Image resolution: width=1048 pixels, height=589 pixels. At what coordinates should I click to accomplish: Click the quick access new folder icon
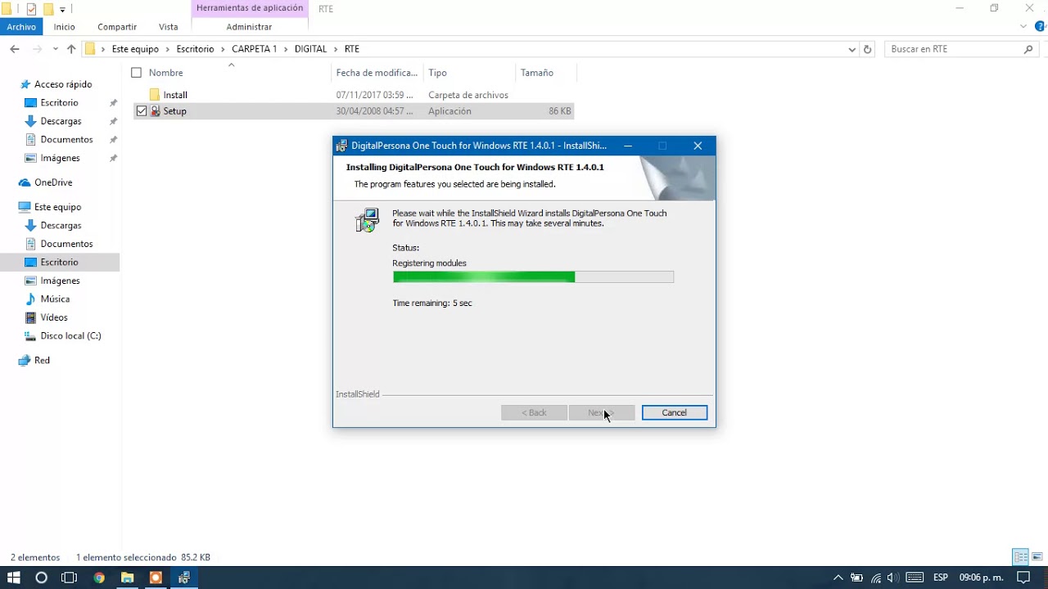pos(48,9)
